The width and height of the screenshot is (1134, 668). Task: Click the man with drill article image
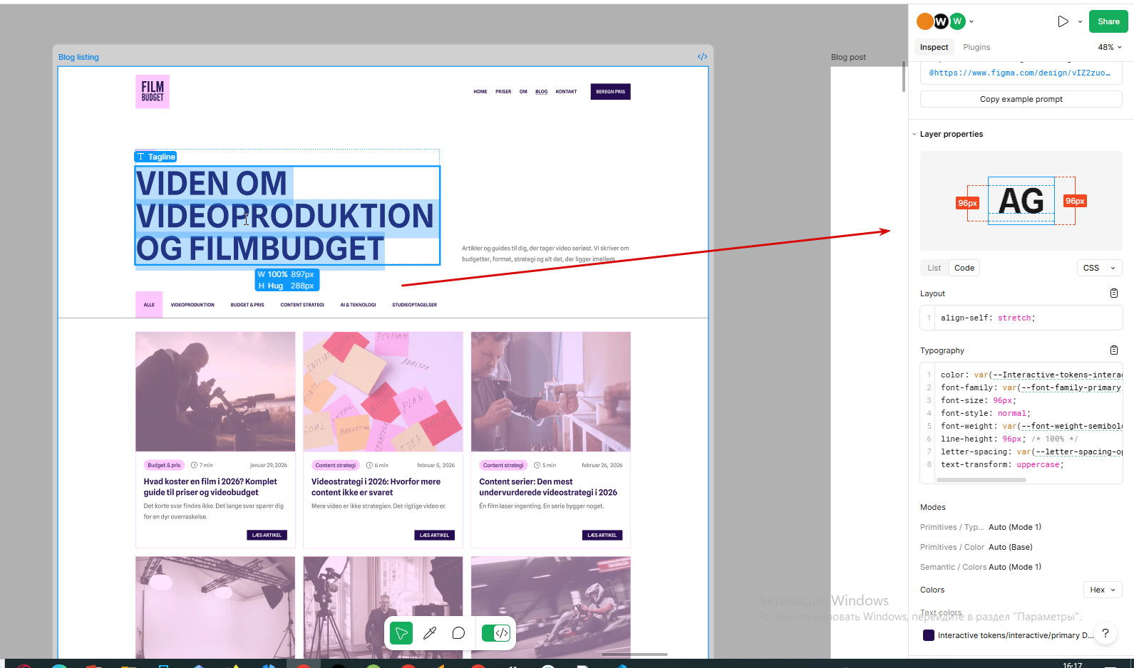click(x=551, y=392)
